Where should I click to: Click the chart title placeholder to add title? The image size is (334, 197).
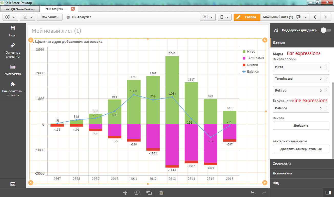[x=69, y=42]
